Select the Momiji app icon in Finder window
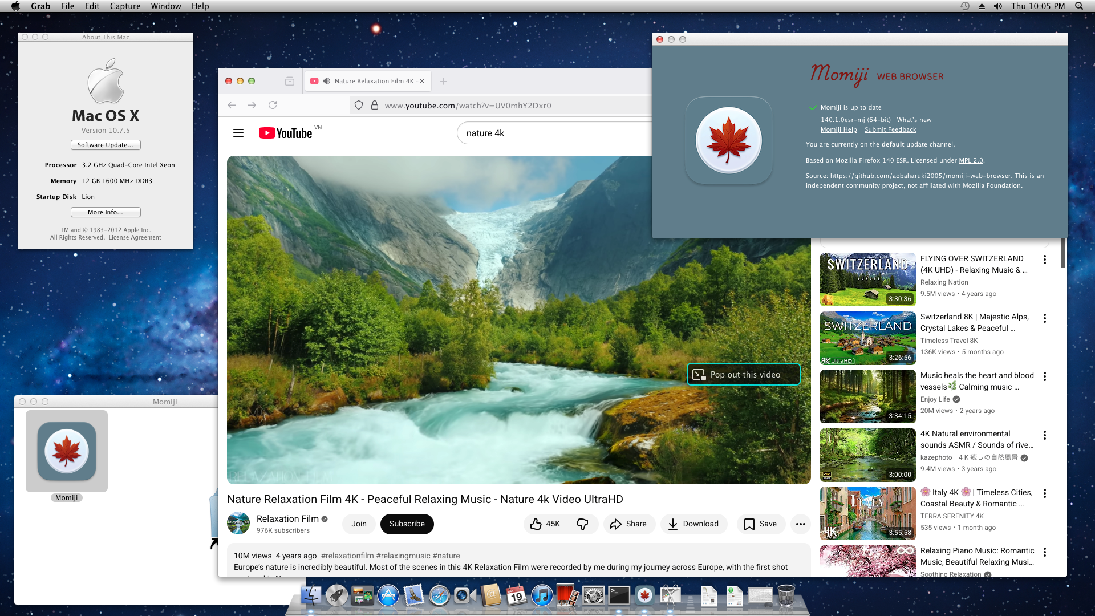The width and height of the screenshot is (1095, 616). (x=67, y=451)
